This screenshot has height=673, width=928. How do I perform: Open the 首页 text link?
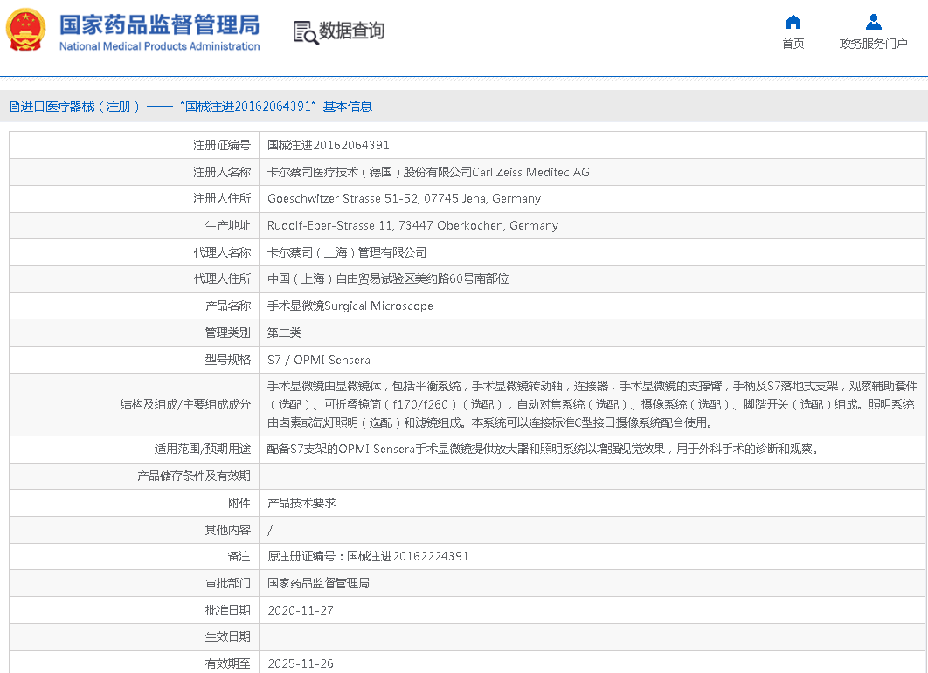793,44
